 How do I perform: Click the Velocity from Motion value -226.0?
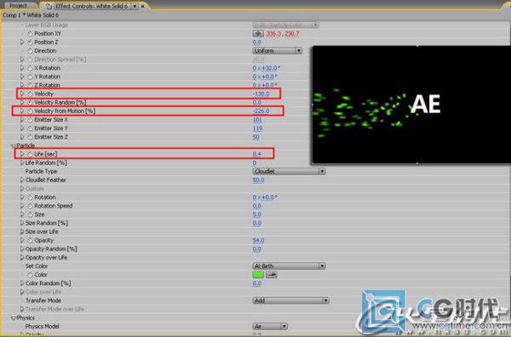pos(261,111)
